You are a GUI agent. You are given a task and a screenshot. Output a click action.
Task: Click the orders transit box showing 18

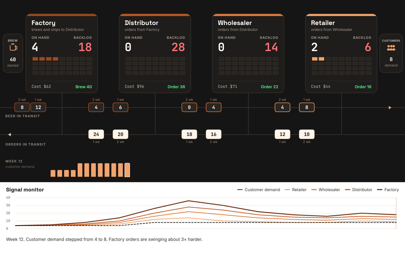pos(189,134)
